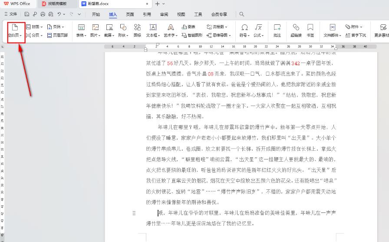Switch to the Page (页面) tab
The image size is (389, 242).
[130, 14]
